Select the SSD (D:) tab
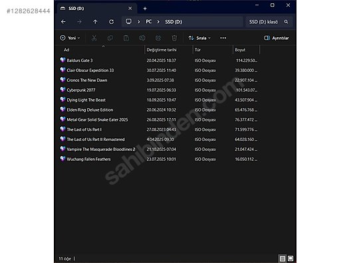The image size is (351, 263). pyautogui.click(x=96, y=9)
